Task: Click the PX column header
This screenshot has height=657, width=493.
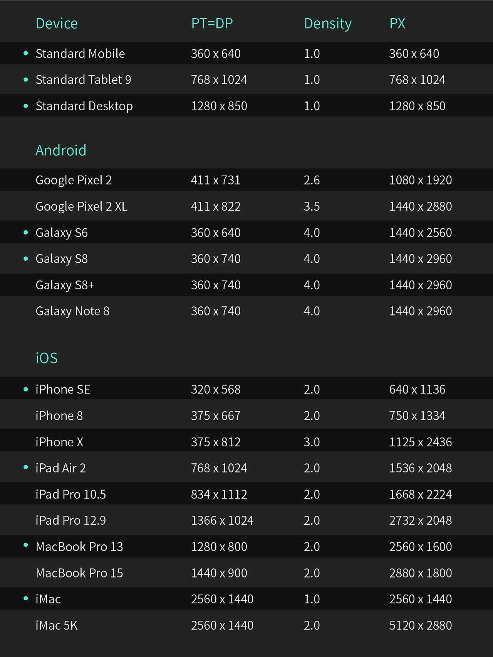Action: pyautogui.click(x=397, y=24)
